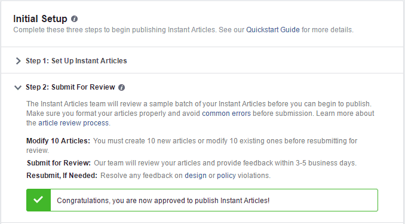
Task: Click the green checkmark approval icon
Action: [38, 200]
